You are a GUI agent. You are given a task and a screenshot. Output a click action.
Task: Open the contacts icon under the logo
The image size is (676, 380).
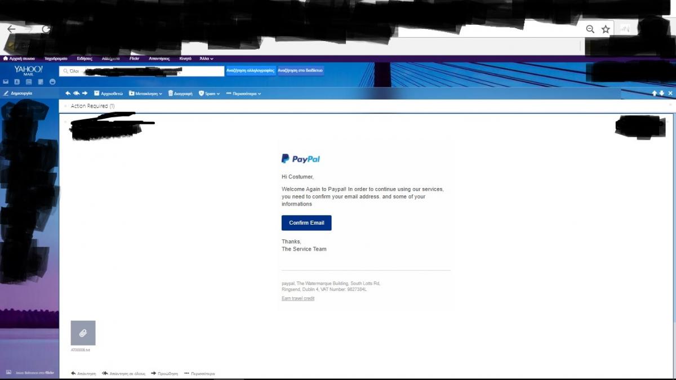17,82
